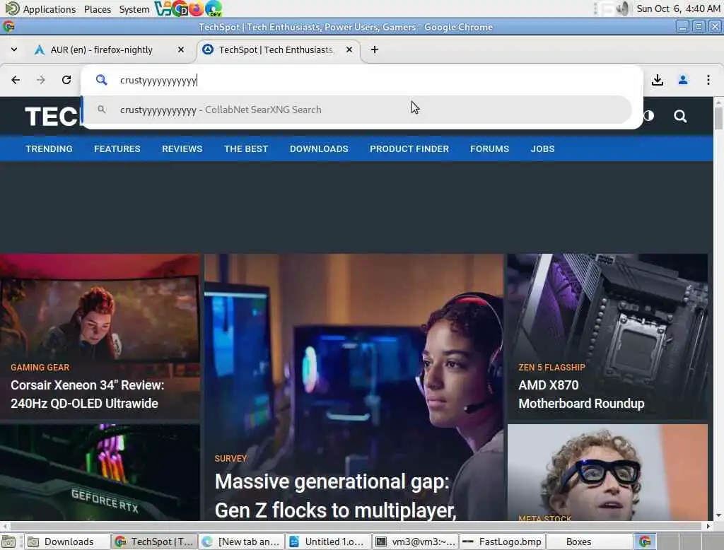Click the Meta Stock article thumbnail
Screen dimensions: 724x550
click(x=607, y=472)
